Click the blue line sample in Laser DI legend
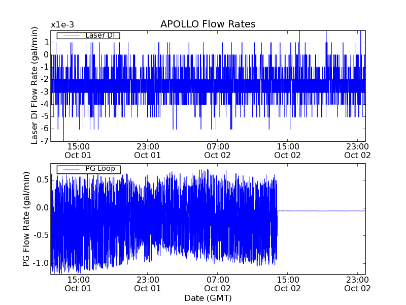 pyautogui.click(x=71, y=36)
